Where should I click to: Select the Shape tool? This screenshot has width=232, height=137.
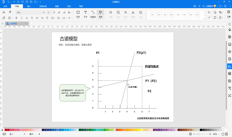coord(78,15)
